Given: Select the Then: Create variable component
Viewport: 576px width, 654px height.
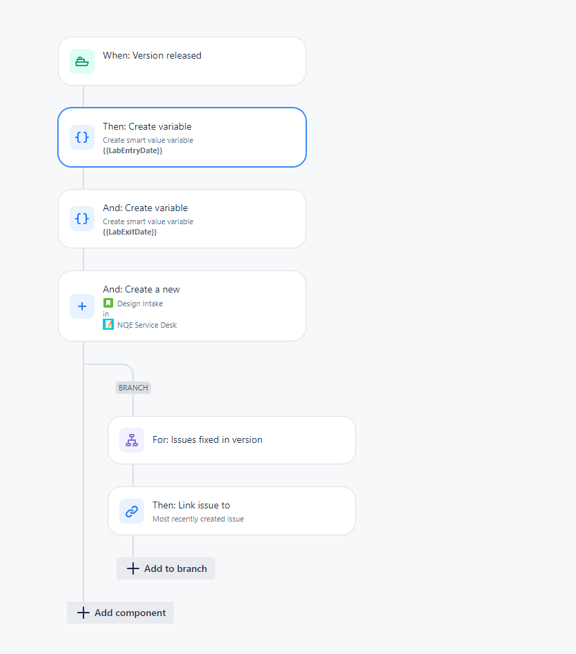Looking at the screenshot, I should (181, 137).
